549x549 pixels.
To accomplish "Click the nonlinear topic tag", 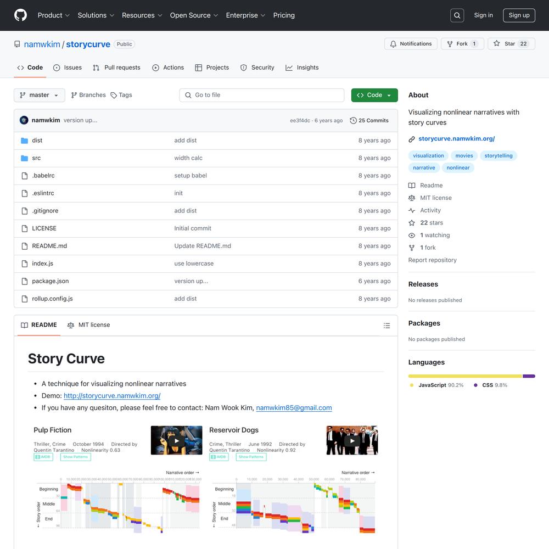I will (458, 168).
